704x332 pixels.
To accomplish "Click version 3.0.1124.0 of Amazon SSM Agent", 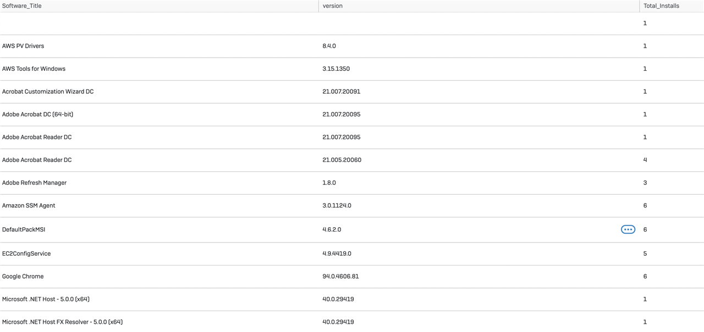I will tap(337, 205).
